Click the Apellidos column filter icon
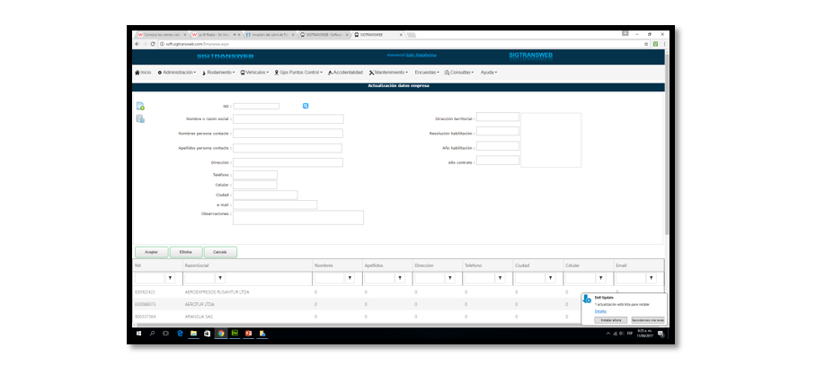Screen dimensions: 816x365 coord(400,278)
